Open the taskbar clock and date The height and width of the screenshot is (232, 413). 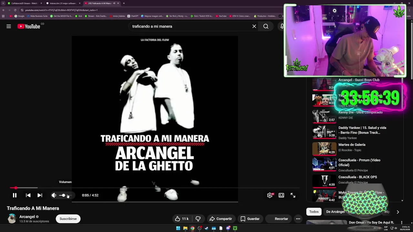pyautogui.click(x=405, y=228)
